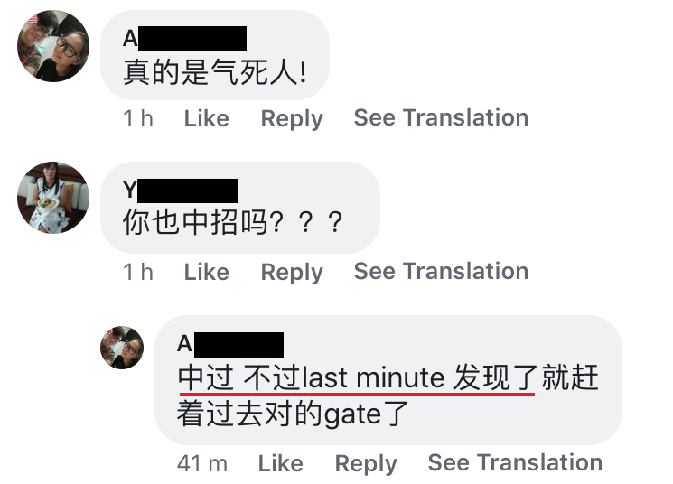Open the name starting with A on the first comment
This screenshot has height=484, width=673.
[184, 38]
